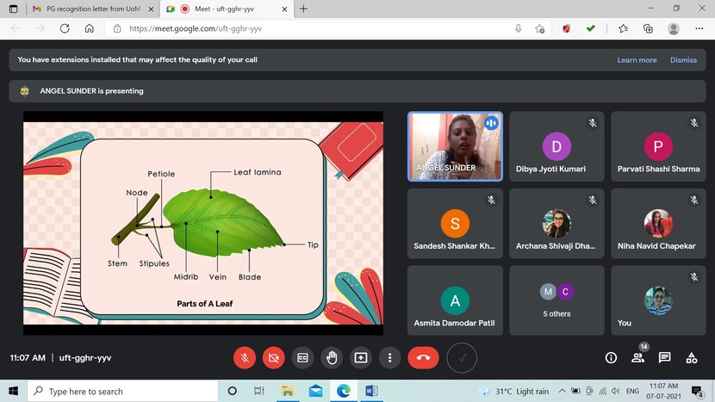
Task: Switch to PG recognition letter Gmail tab
Action: click(x=90, y=9)
